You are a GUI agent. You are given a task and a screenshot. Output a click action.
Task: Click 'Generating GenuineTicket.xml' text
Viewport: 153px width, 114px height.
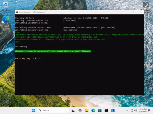[31, 30]
